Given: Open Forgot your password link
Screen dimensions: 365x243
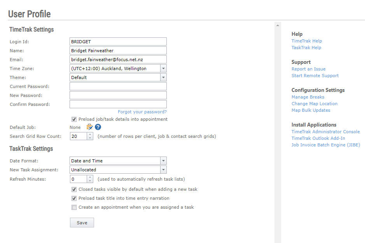Looking at the screenshot, I should tap(142, 112).
